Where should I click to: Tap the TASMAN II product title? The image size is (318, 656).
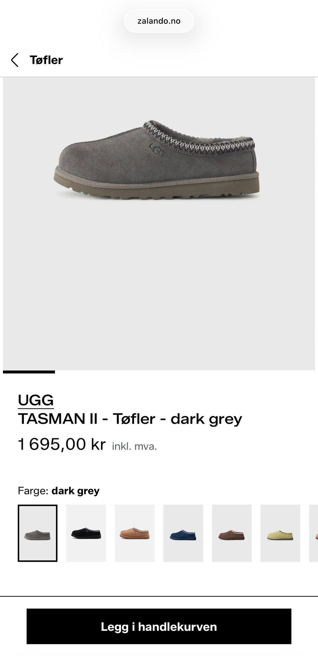pyautogui.click(x=130, y=419)
